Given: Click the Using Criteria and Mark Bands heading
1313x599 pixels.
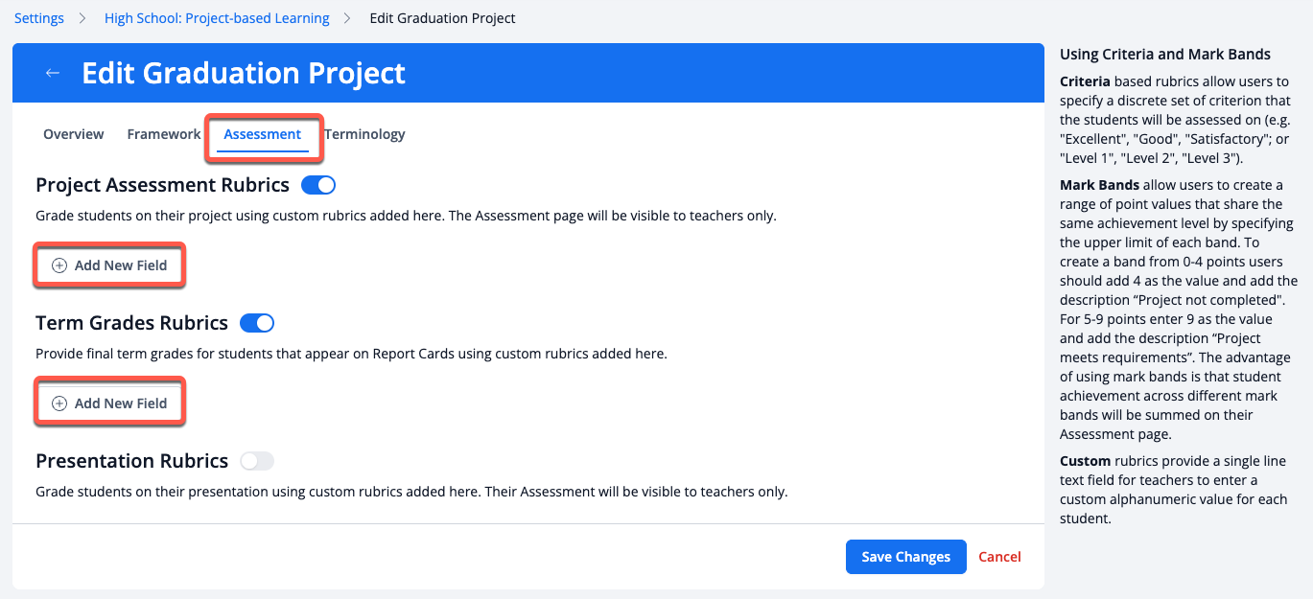Looking at the screenshot, I should [x=1165, y=55].
